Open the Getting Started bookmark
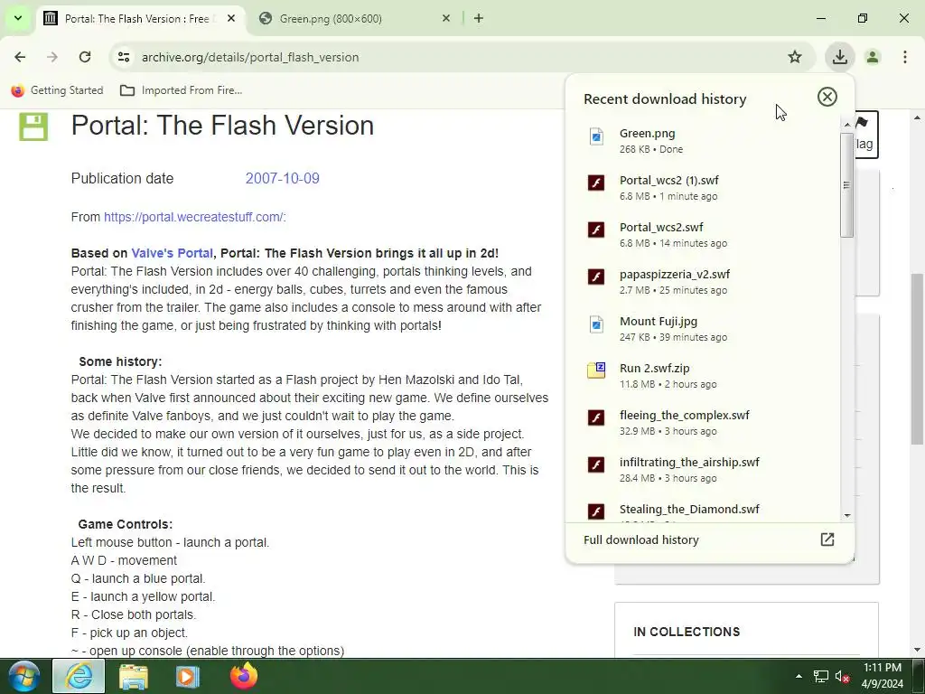 (x=57, y=90)
